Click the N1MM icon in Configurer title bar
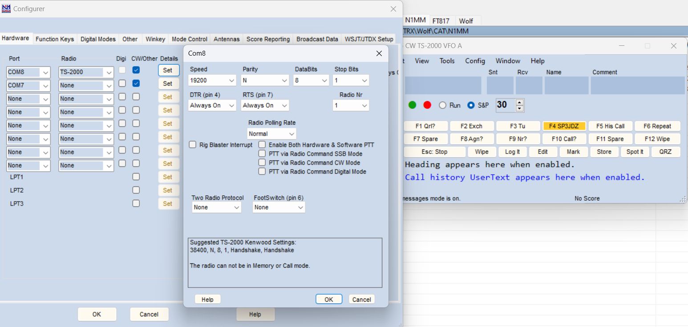The width and height of the screenshot is (688, 327). [6, 8]
